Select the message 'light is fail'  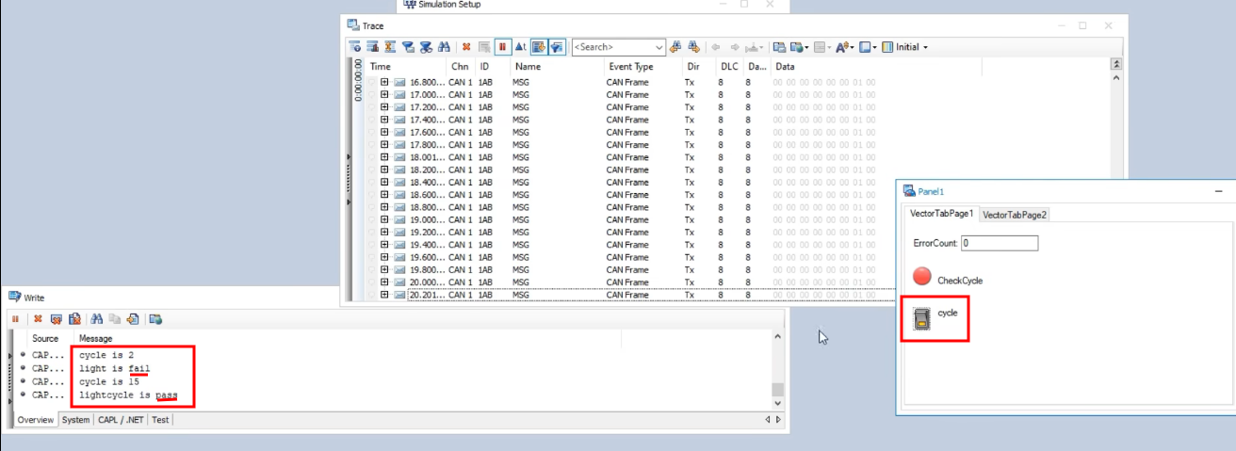tap(115, 368)
